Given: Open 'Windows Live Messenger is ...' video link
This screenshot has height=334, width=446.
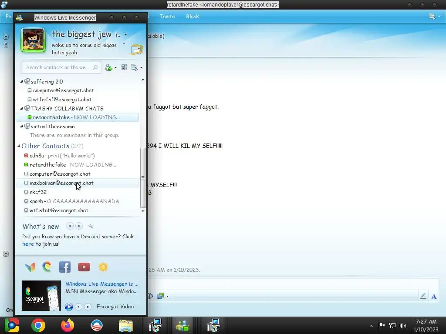Looking at the screenshot, I should coord(102,284).
